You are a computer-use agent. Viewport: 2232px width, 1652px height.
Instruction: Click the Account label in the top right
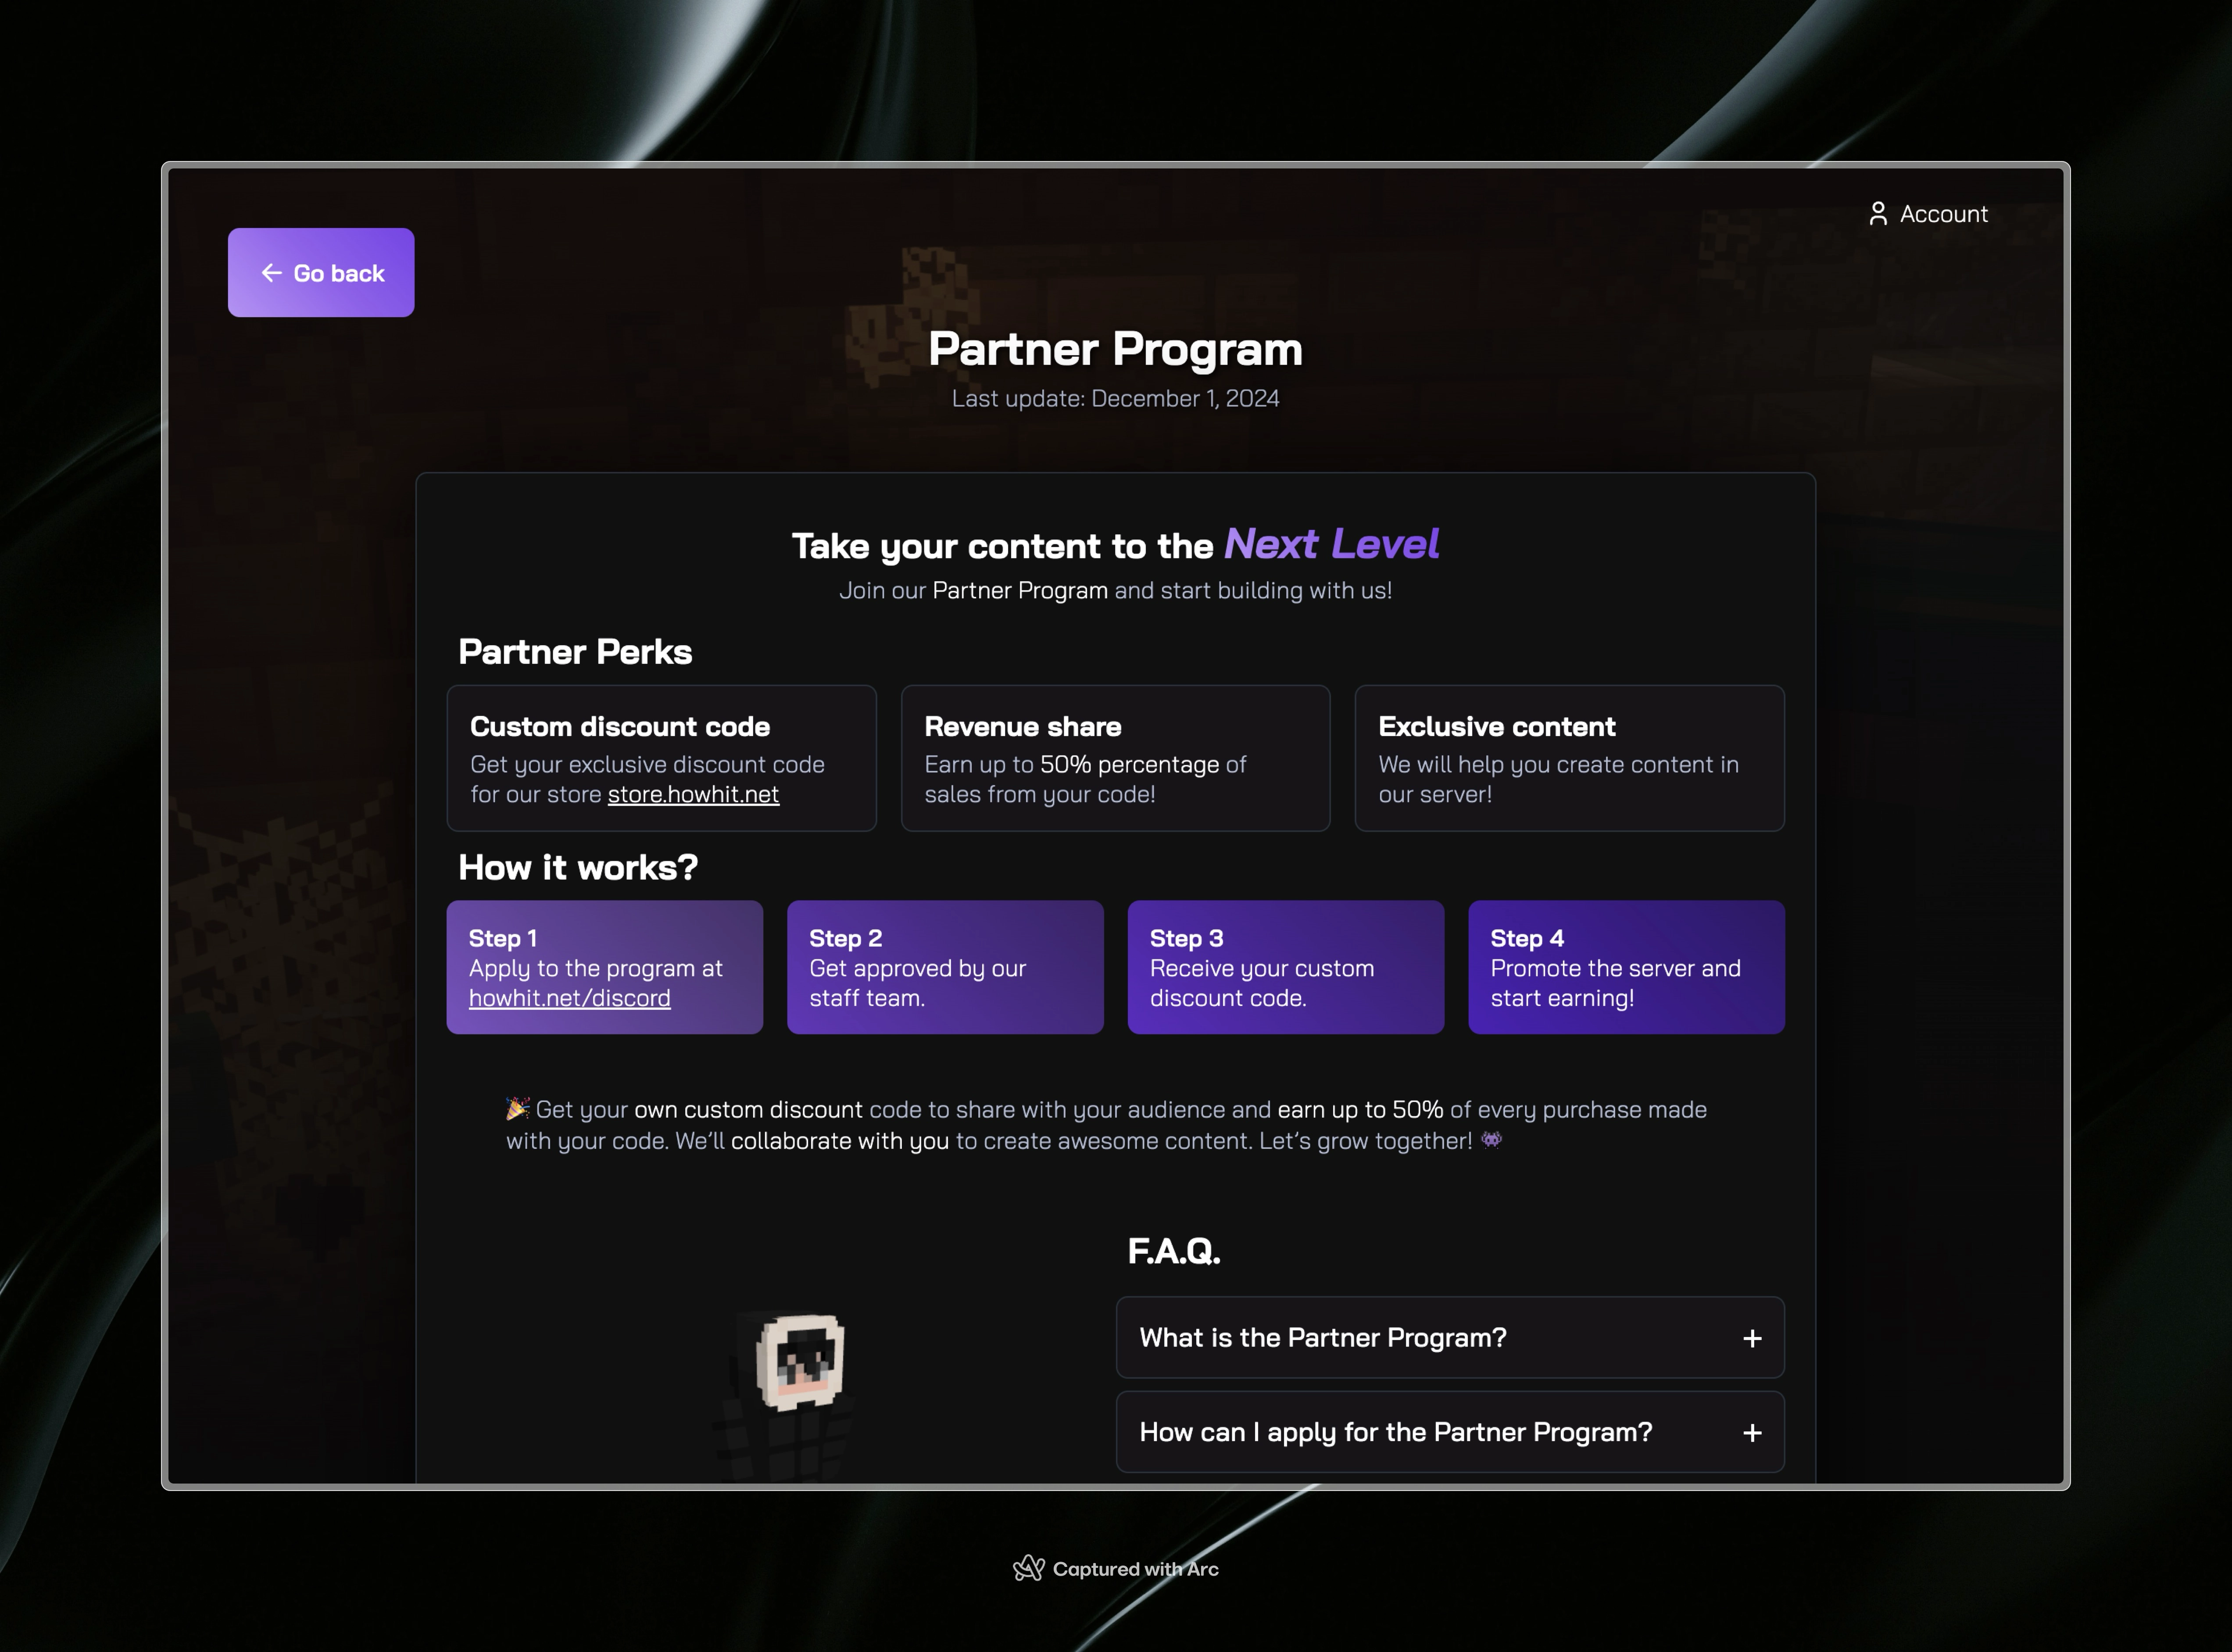coord(1943,214)
